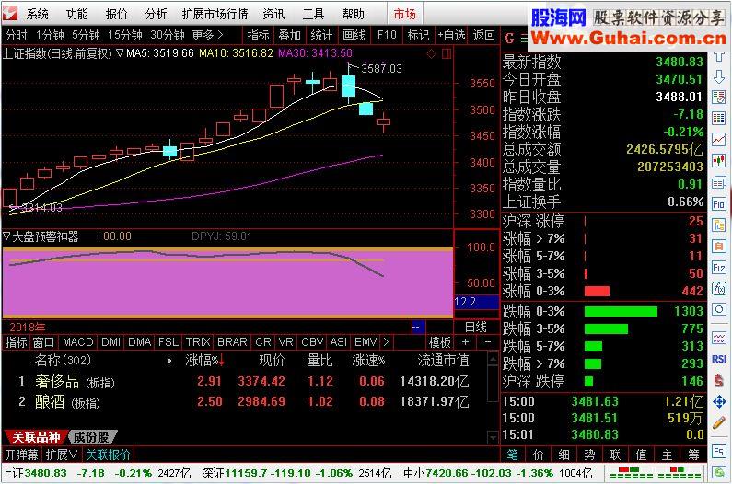732x484 pixels.
Task: Click the RSI indicator icon
Action: [x=719, y=359]
